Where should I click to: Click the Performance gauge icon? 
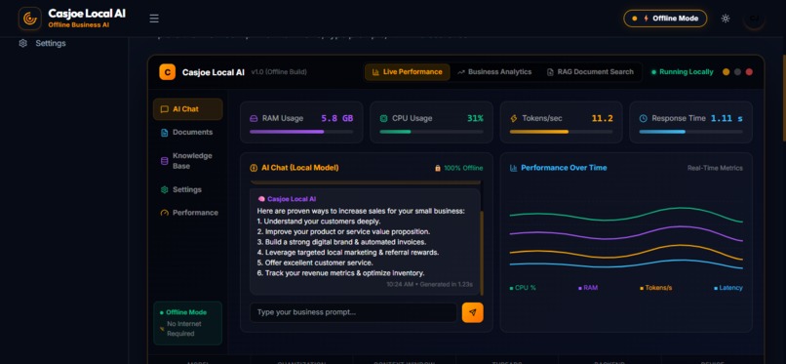(x=164, y=213)
